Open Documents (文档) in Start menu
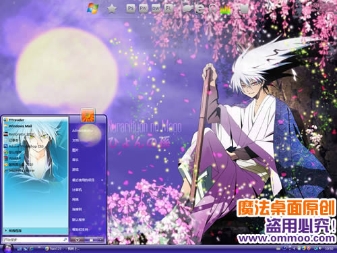337x253 pixels. [x=75, y=140]
